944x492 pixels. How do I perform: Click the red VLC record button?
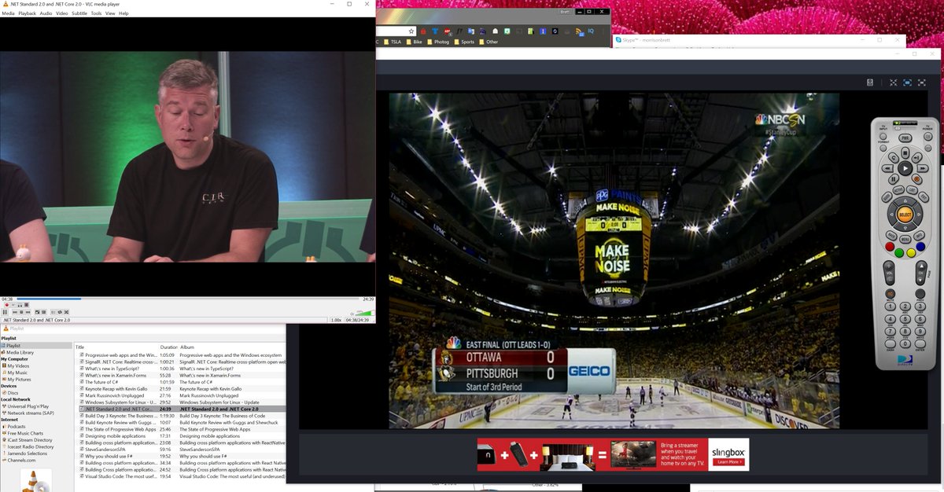coord(6,305)
